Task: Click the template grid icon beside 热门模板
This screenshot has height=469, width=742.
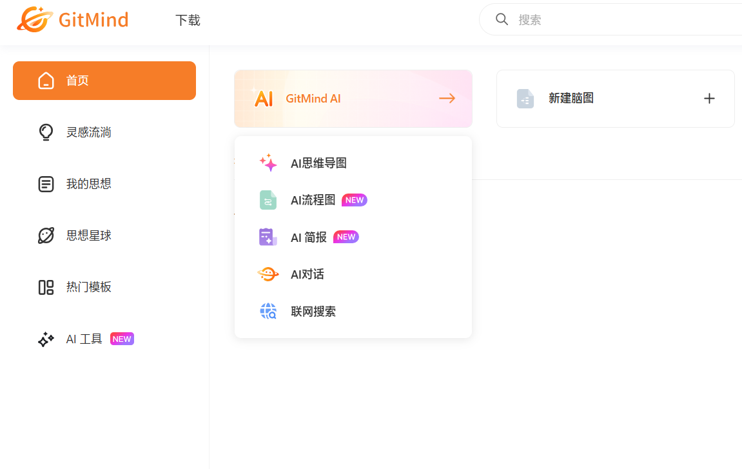Action: [x=46, y=287]
